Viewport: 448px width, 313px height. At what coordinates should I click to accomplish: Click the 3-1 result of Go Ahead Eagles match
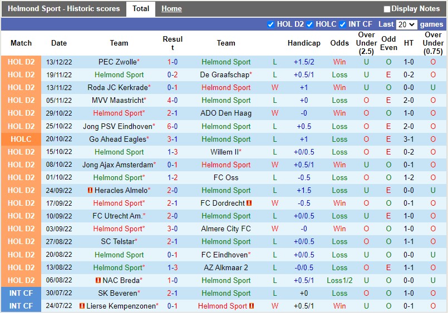pyautogui.click(x=173, y=139)
